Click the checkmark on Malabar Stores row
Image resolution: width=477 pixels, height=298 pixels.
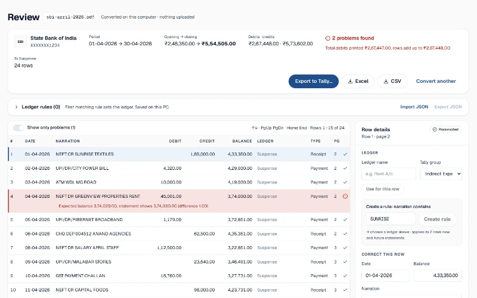point(345,262)
